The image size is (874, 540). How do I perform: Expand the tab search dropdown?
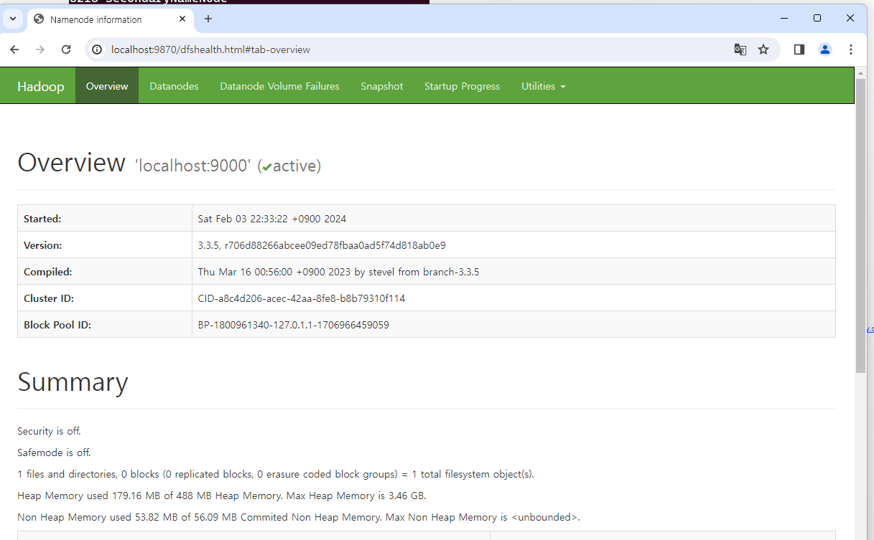(12, 19)
